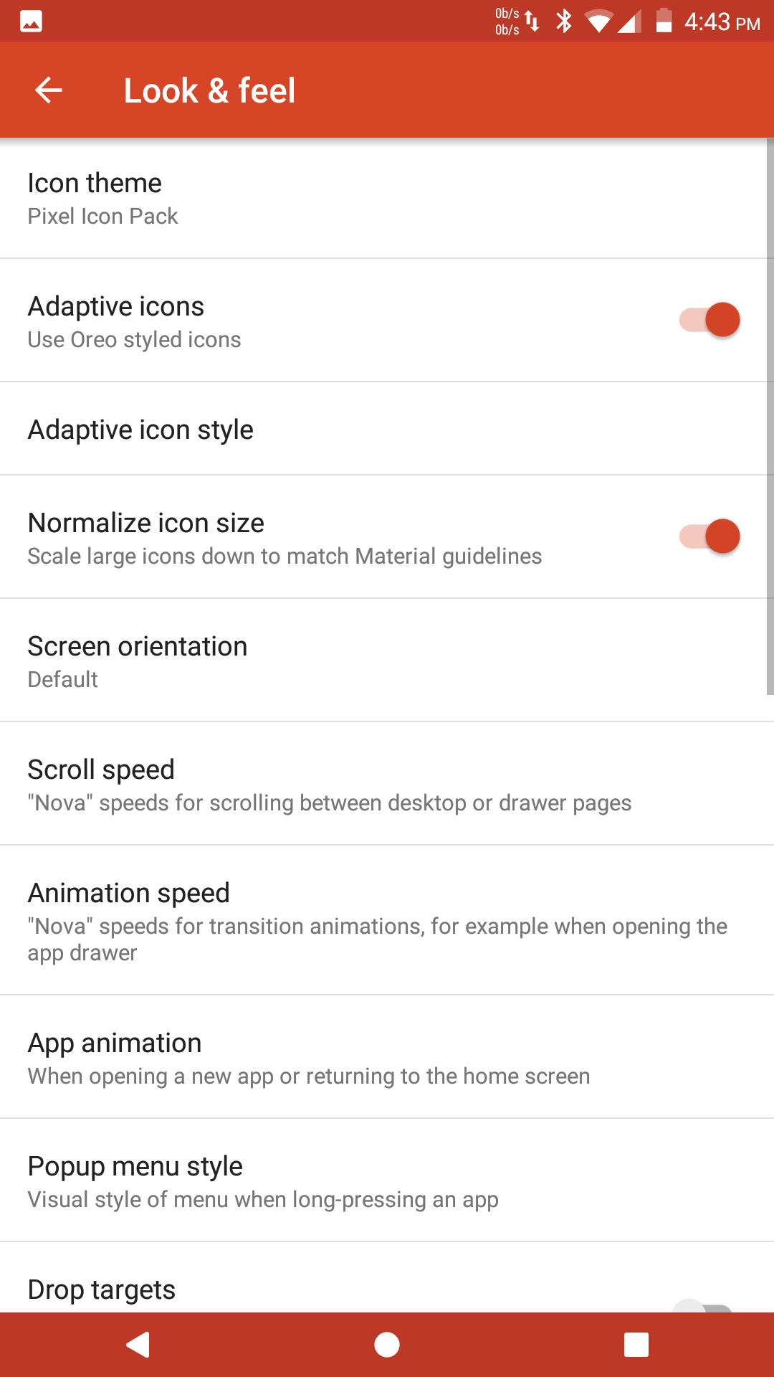
Task: Tap the Android back navigation button
Action: pos(138,1345)
